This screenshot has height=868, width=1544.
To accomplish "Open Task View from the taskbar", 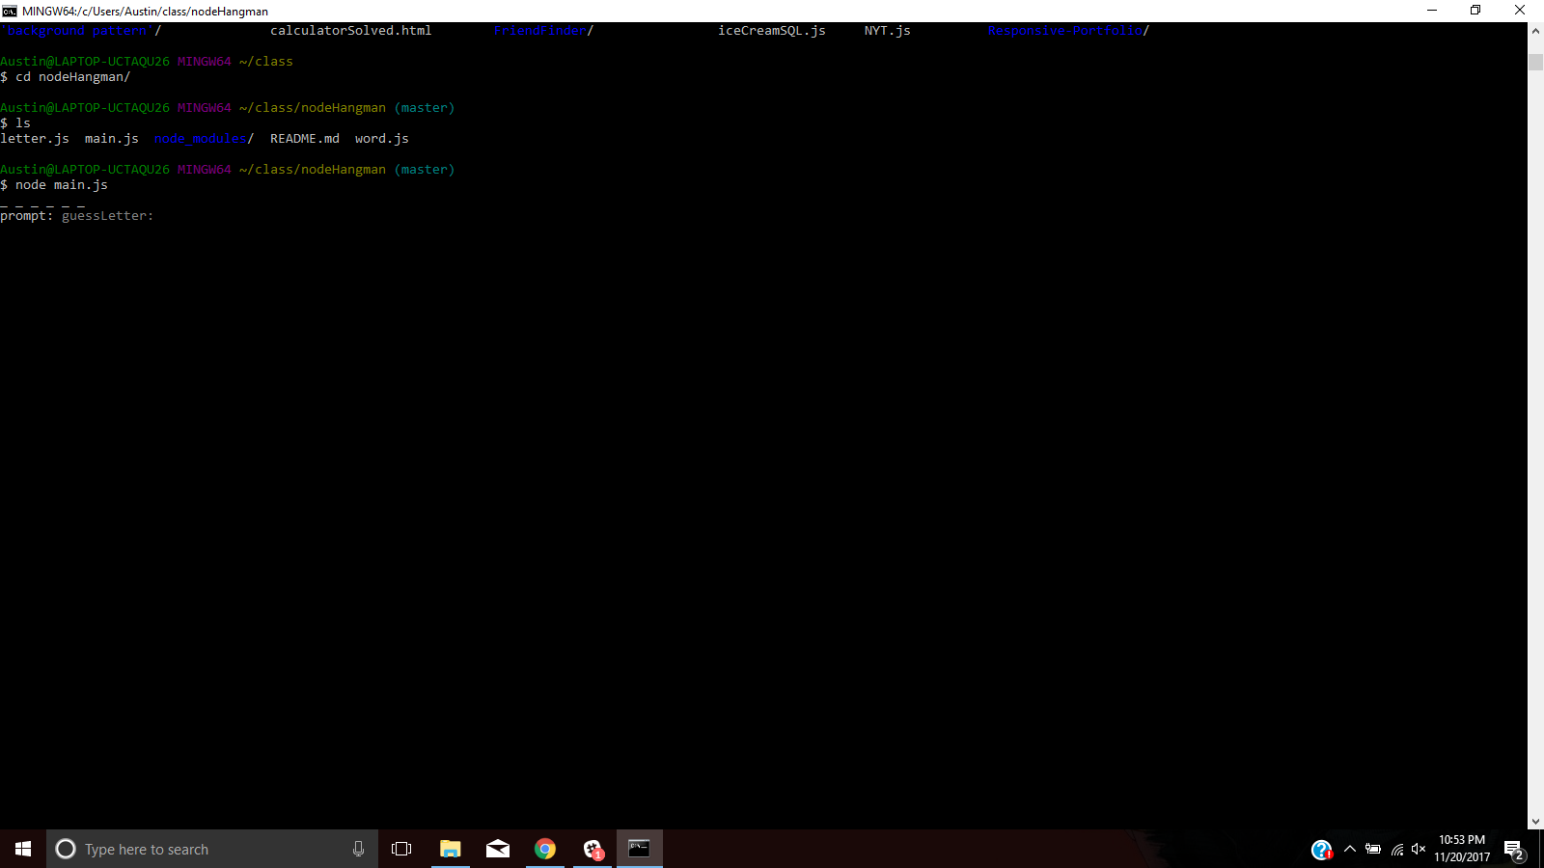I will pos(401,849).
